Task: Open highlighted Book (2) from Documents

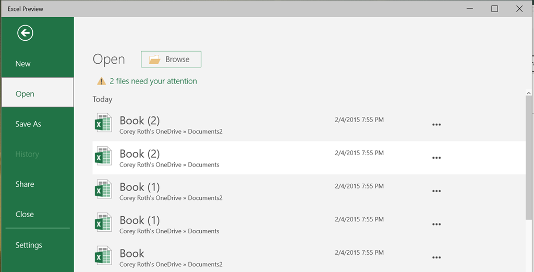Action: 309,158
